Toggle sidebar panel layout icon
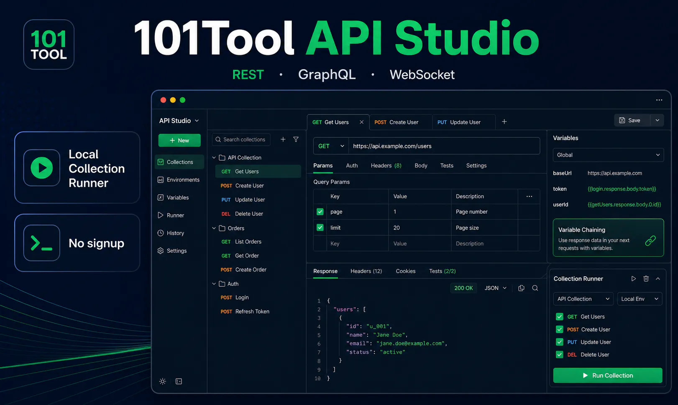The height and width of the screenshot is (405, 678). pyautogui.click(x=179, y=381)
